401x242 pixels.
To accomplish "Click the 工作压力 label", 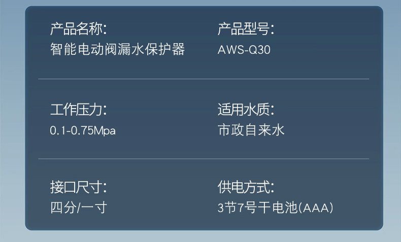I will pyautogui.click(x=78, y=109).
